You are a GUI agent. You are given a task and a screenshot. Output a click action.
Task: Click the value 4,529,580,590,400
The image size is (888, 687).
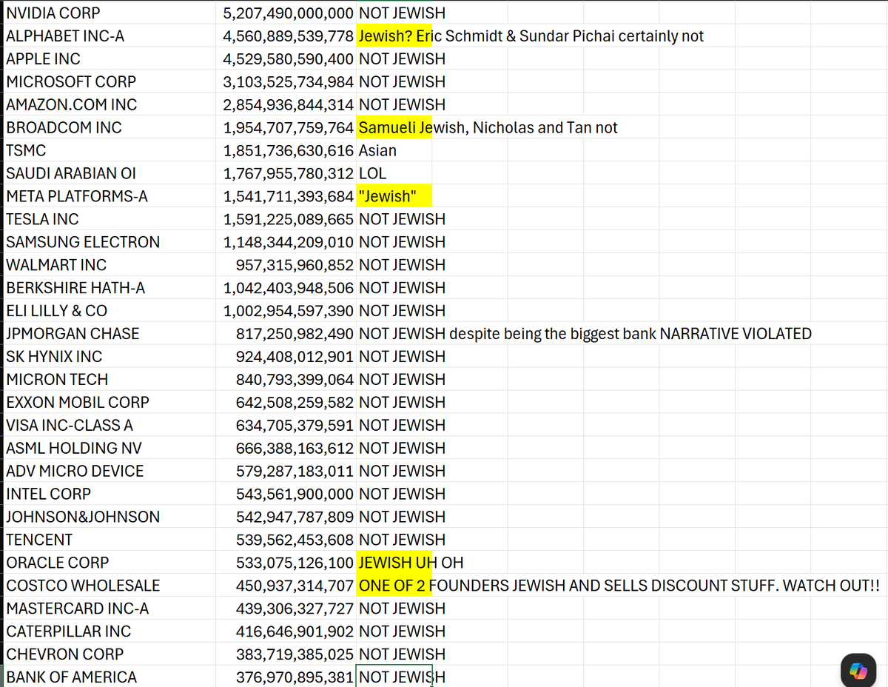pyautogui.click(x=289, y=58)
